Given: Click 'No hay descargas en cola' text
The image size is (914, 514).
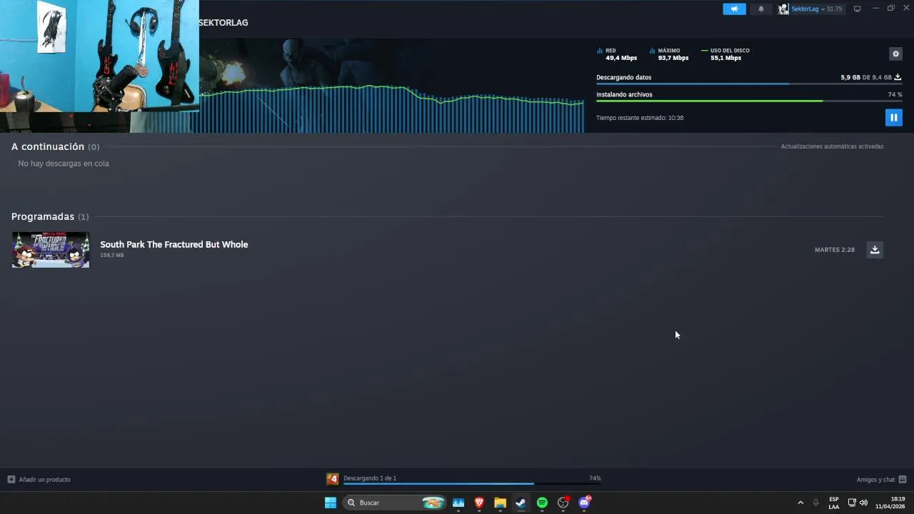Looking at the screenshot, I should point(64,163).
